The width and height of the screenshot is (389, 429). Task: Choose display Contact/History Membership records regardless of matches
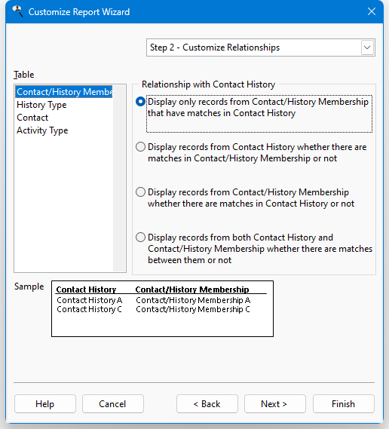[x=140, y=192]
